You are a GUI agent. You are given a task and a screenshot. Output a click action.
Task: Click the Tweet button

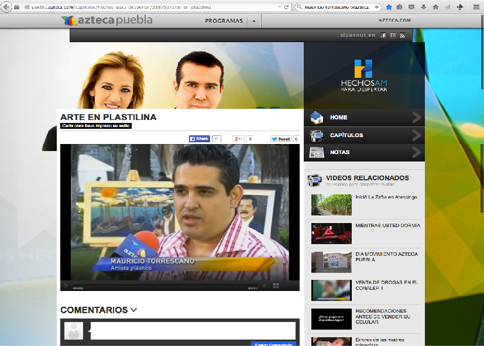281,139
